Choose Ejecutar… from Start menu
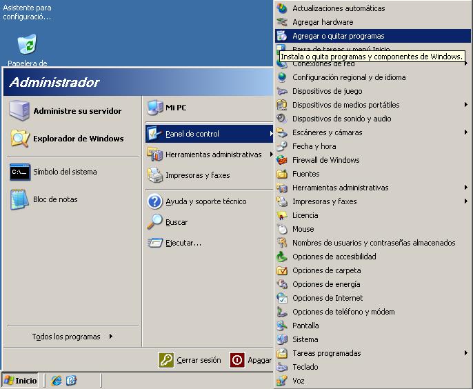 coord(210,243)
